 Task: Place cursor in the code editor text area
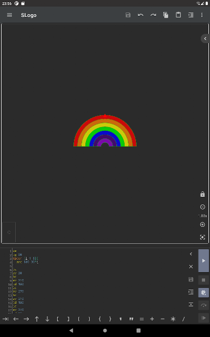tap(98, 281)
